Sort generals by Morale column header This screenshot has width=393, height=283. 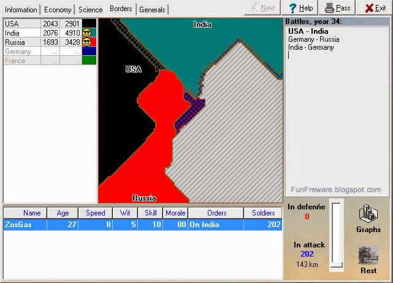click(175, 213)
